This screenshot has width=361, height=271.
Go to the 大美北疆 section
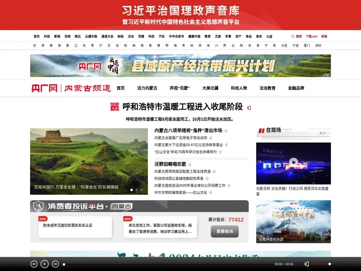210,88
